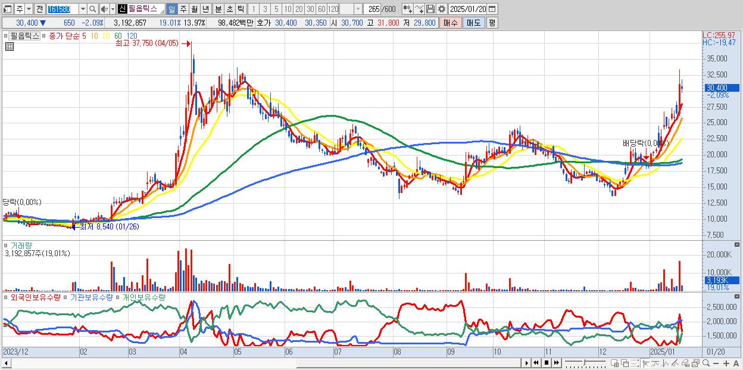Select the tick (틱) period toggle
The width and height of the screenshot is (743, 370).
pos(241,9)
